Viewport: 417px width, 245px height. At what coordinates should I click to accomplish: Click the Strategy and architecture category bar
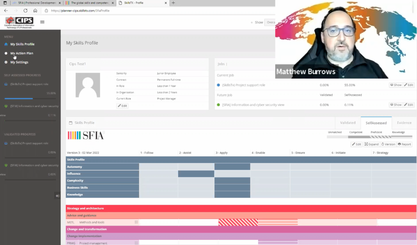click(x=241, y=208)
